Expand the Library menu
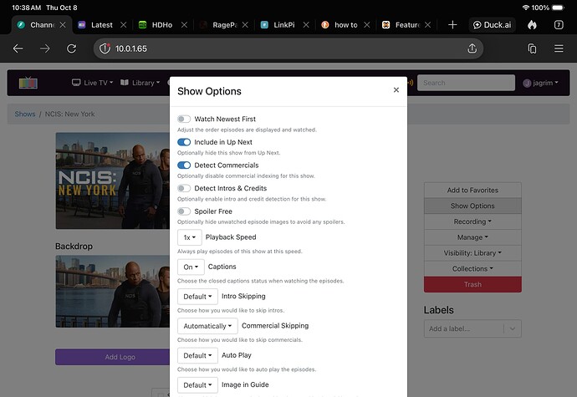The width and height of the screenshot is (577, 397). pyautogui.click(x=140, y=83)
